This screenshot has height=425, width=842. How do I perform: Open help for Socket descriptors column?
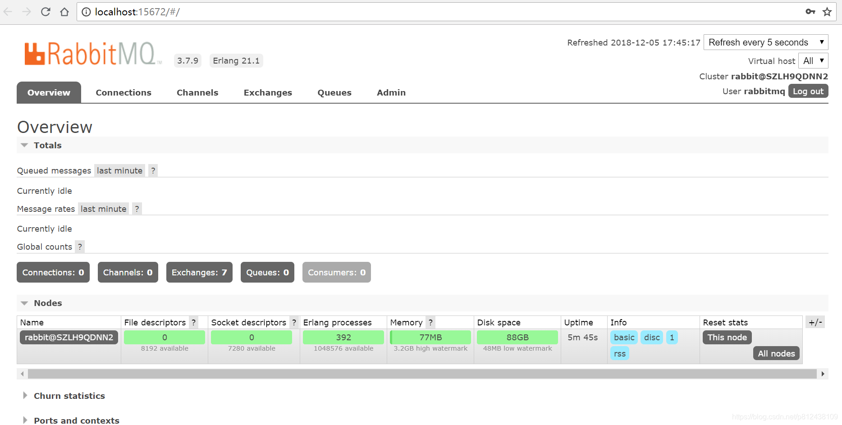294,322
